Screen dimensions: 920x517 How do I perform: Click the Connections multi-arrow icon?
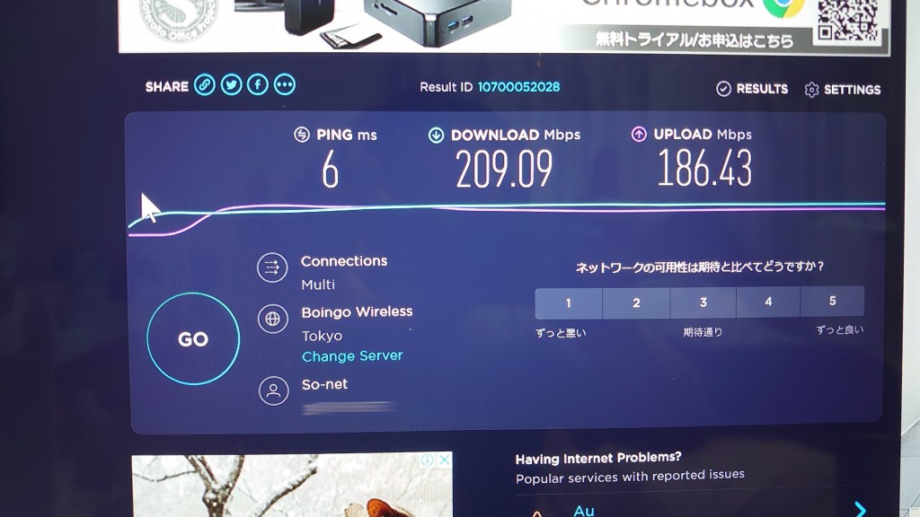click(272, 267)
